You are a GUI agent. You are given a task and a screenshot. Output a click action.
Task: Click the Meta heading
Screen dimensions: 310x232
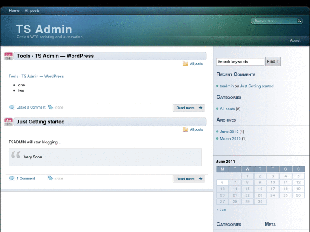270,224
